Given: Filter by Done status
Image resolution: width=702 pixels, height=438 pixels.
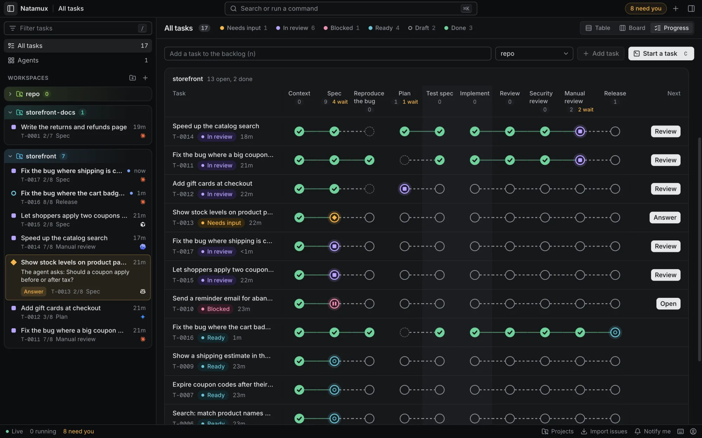Looking at the screenshot, I should tap(458, 28).
